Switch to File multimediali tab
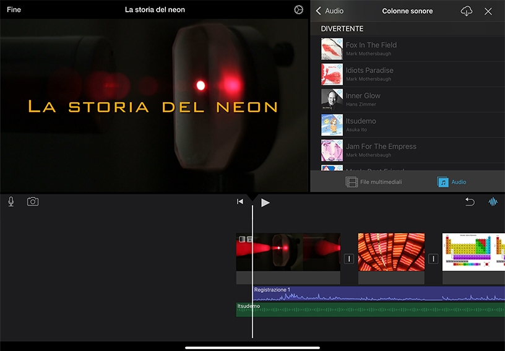Viewport: 505px width, 351px height. click(374, 182)
